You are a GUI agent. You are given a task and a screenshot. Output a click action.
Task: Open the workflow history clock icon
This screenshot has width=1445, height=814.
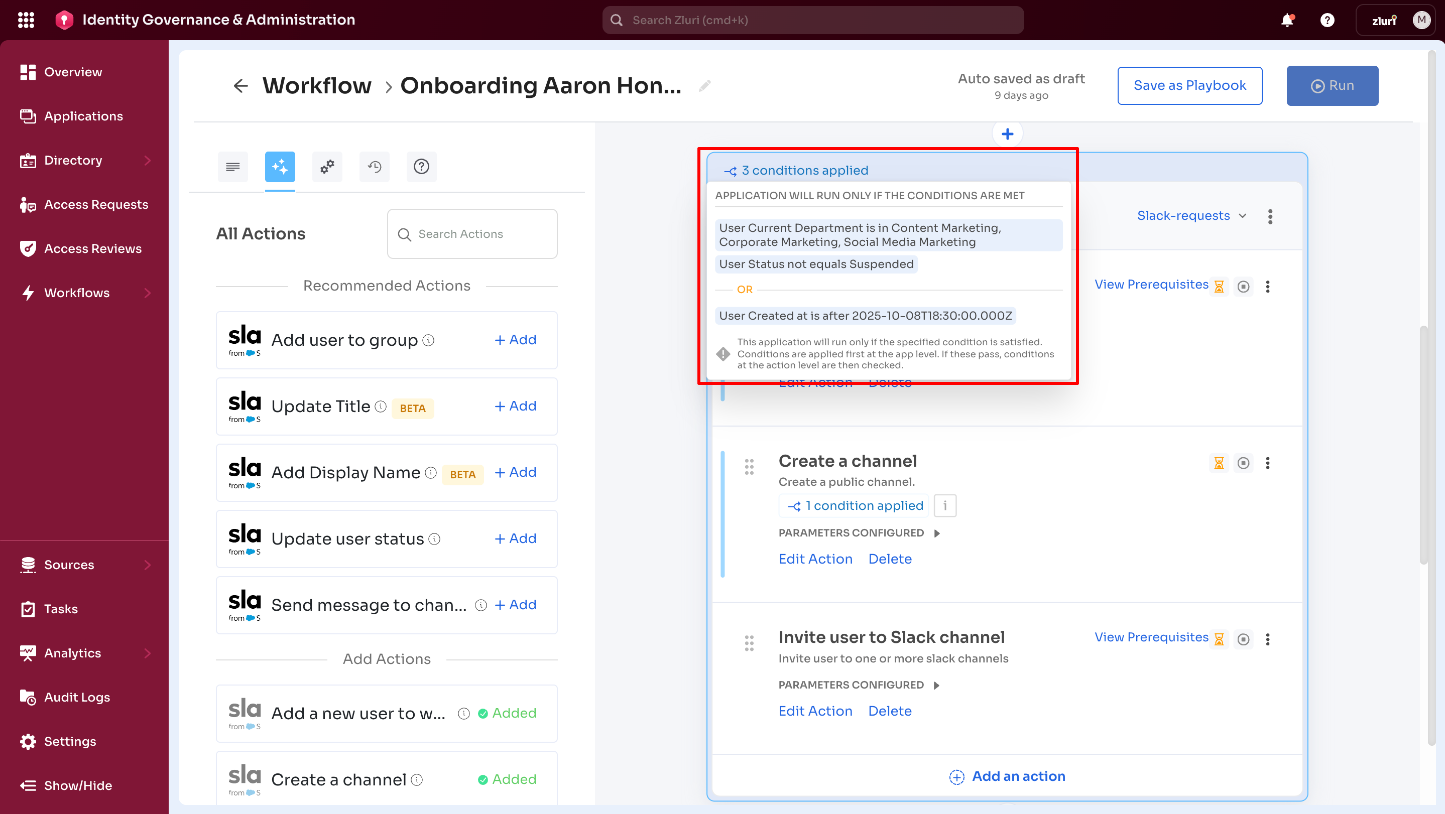374,167
